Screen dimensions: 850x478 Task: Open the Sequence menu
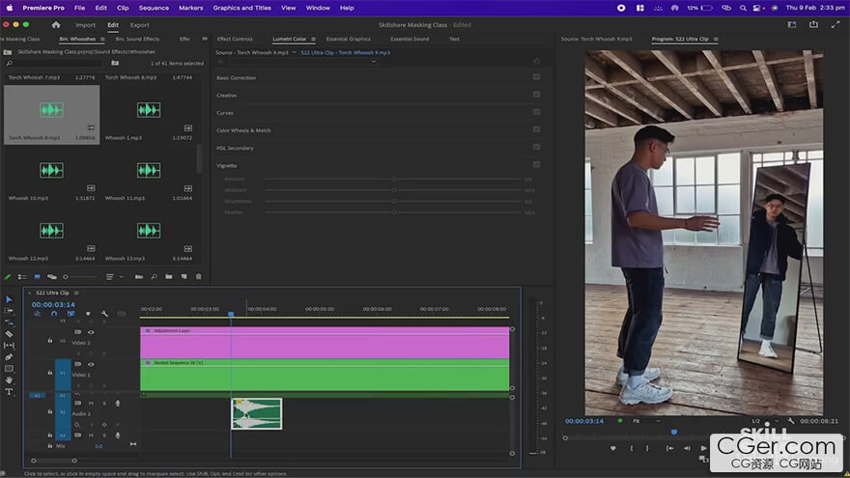(153, 7)
